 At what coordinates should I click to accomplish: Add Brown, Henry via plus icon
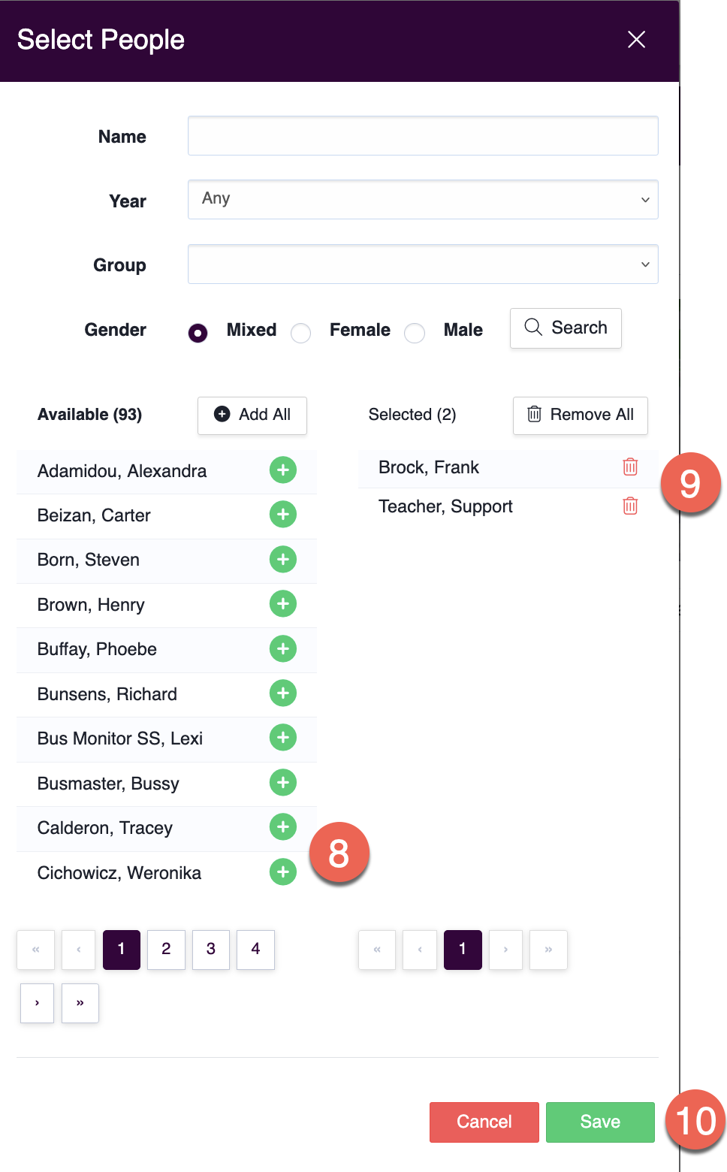click(x=283, y=603)
